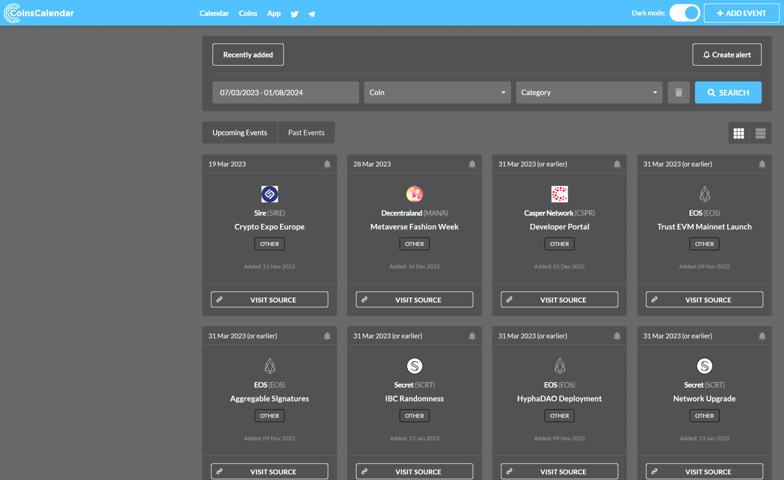
Task: Open the IBC Randomness event title
Action: coord(415,399)
